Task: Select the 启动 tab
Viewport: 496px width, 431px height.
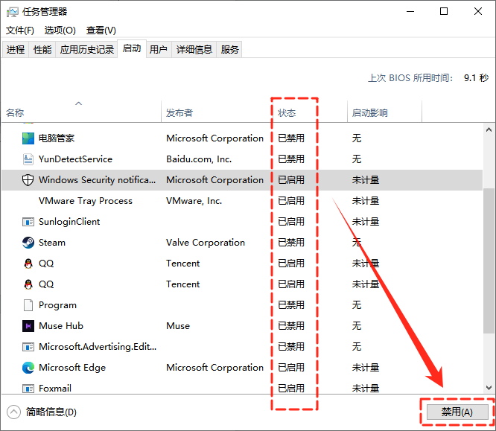Action: (x=132, y=48)
